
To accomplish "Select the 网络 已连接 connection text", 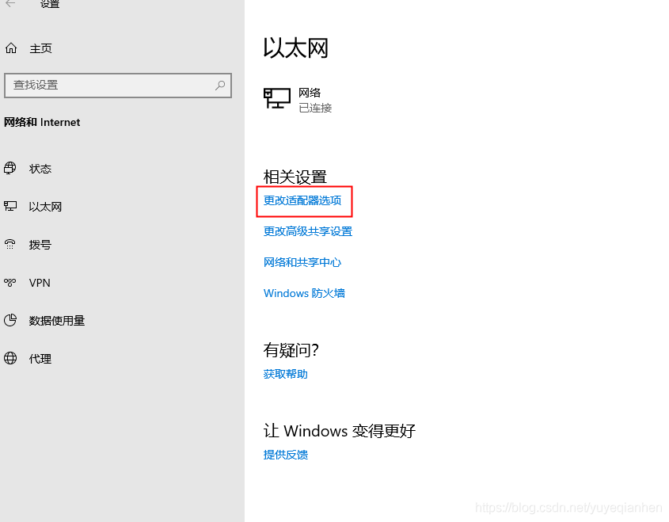I will [x=314, y=100].
